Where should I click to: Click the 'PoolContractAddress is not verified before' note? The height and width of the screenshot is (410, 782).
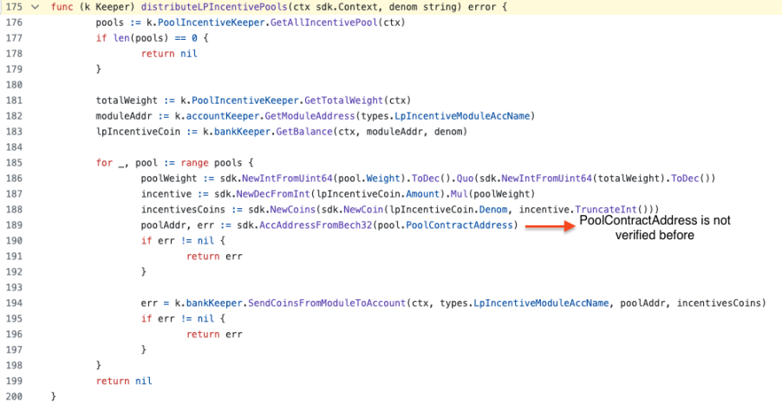655,228
